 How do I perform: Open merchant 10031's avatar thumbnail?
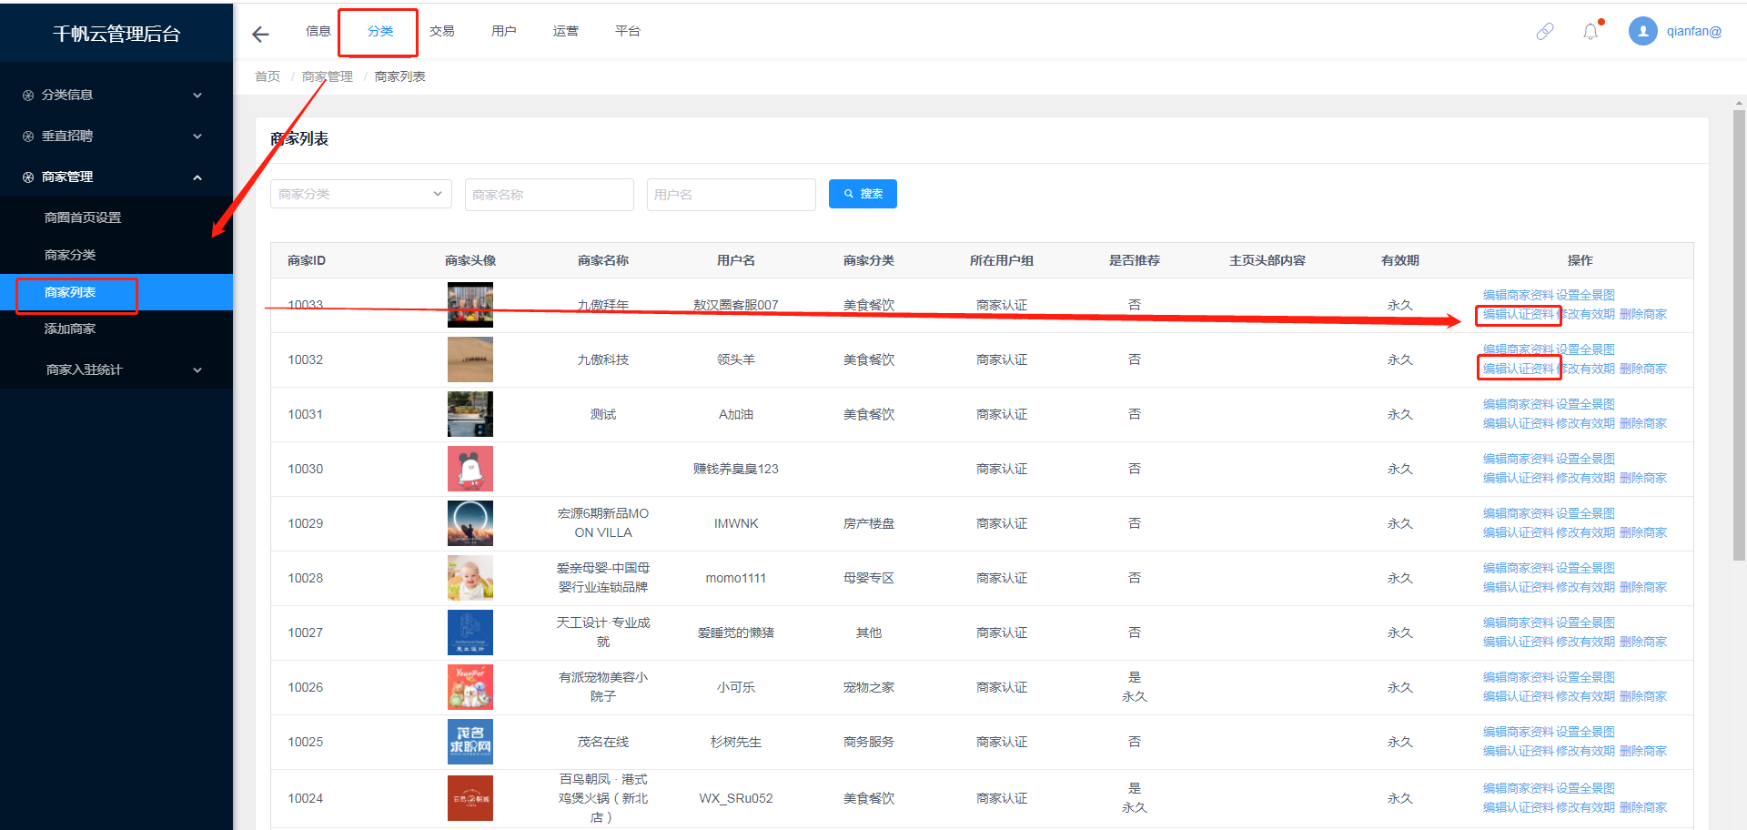tap(470, 414)
